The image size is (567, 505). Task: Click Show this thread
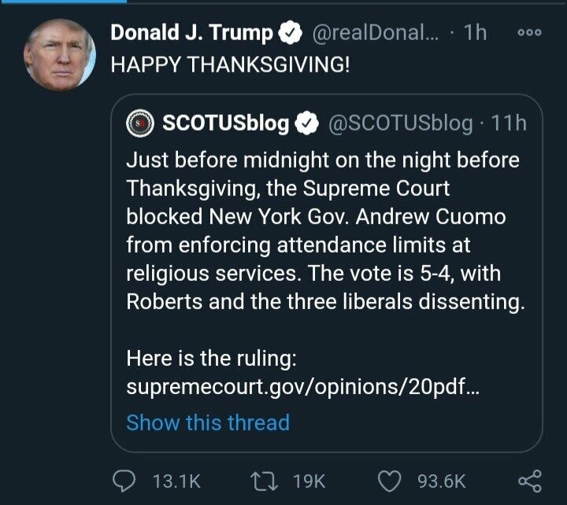coord(208,422)
